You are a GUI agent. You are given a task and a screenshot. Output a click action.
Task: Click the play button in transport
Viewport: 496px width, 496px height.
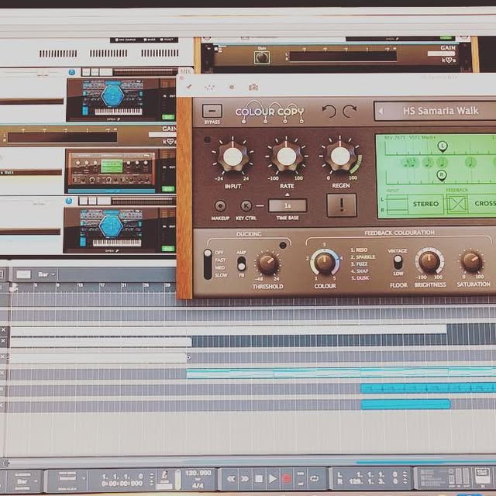coord(272,479)
